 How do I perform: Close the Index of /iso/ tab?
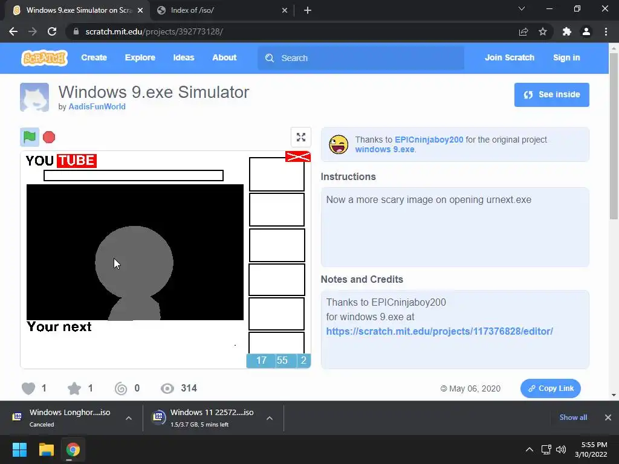pyautogui.click(x=285, y=10)
